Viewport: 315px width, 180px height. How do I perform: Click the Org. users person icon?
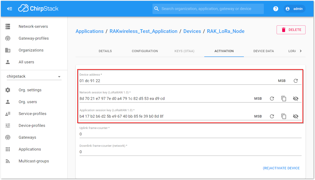[8, 102]
